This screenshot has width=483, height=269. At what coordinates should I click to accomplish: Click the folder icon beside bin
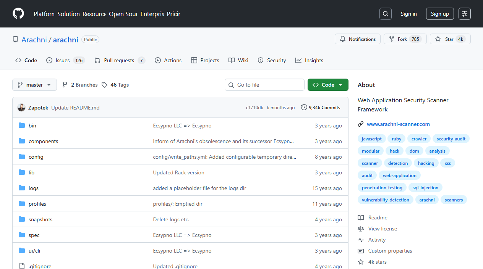[x=22, y=126]
